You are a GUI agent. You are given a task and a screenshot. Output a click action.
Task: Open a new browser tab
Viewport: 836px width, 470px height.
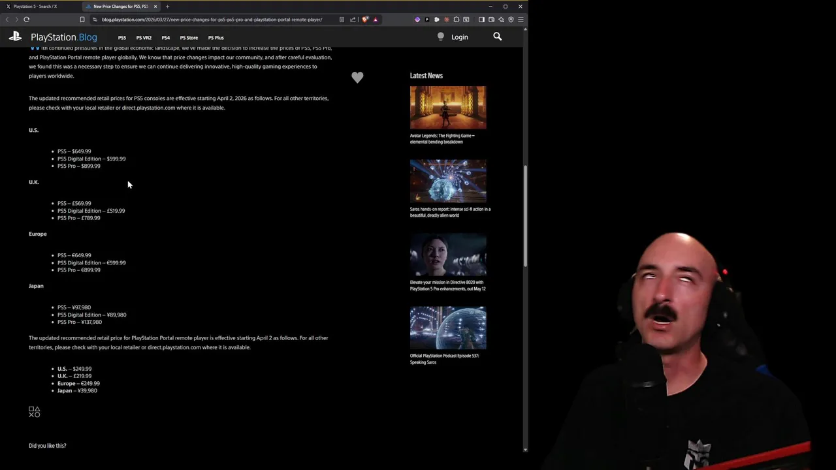click(167, 7)
